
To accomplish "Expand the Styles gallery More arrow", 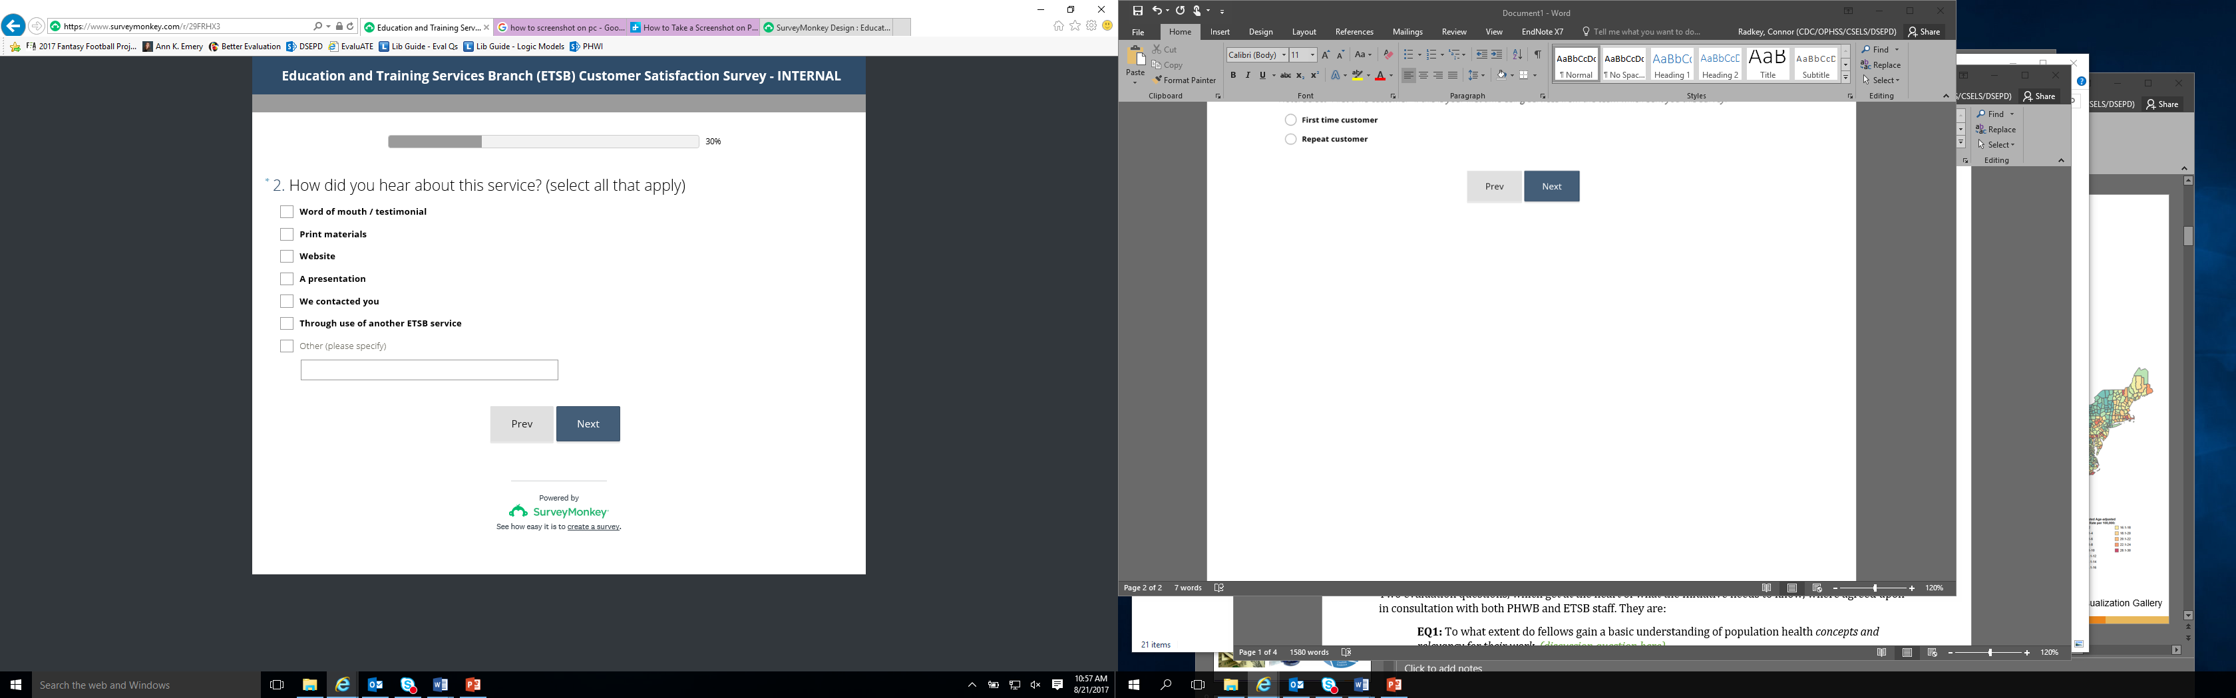I will coord(1845,78).
